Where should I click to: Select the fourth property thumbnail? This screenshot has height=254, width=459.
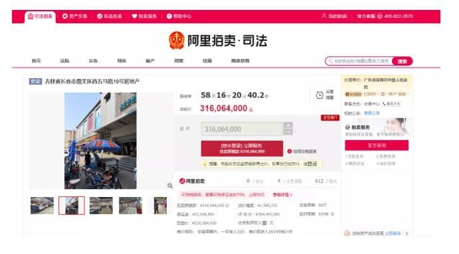click(x=131, y=206)
